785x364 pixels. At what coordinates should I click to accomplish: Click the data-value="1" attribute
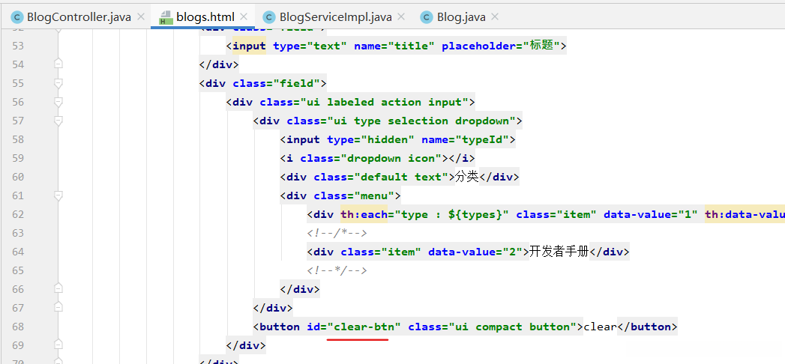(651, 214)
